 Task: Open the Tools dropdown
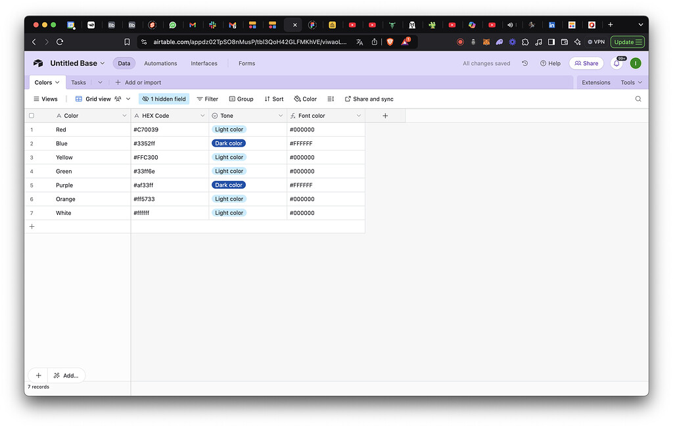tap(630, 82)
